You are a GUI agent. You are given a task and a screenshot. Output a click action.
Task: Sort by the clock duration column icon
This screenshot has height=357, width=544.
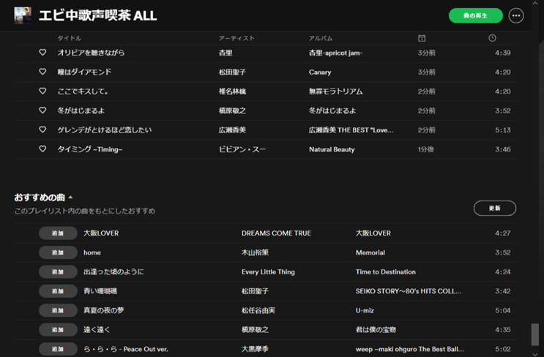click(x=492, y=38)
